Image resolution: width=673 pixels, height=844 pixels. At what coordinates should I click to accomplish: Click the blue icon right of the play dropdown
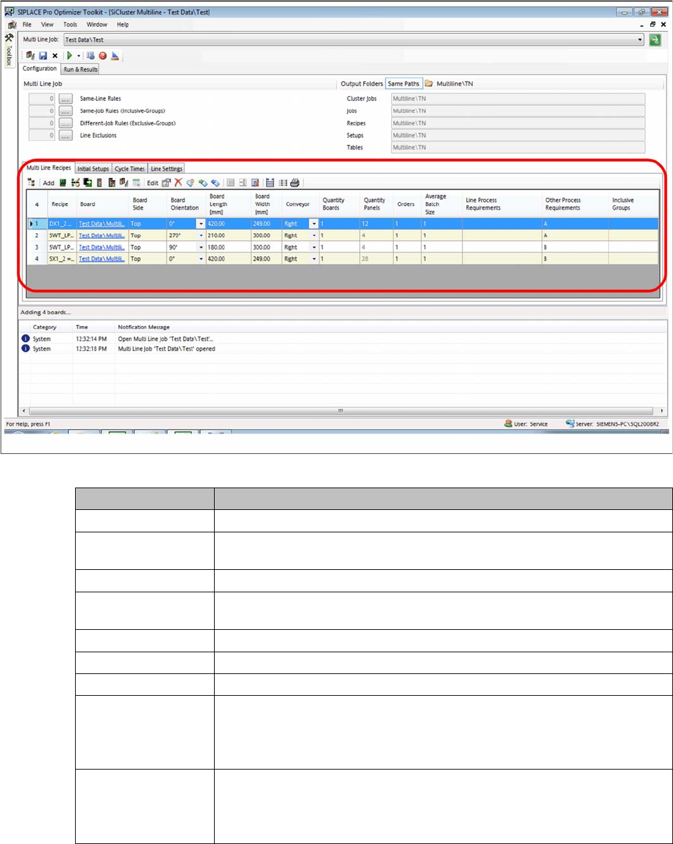pos(91,56)
